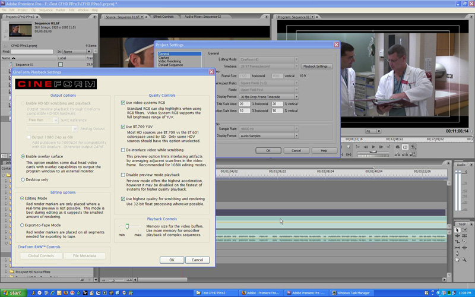This screenshot has width=475, height=297.
Task: Open the Program monitor 'Fit' zoom dropdown
Action: coord(373,131)
